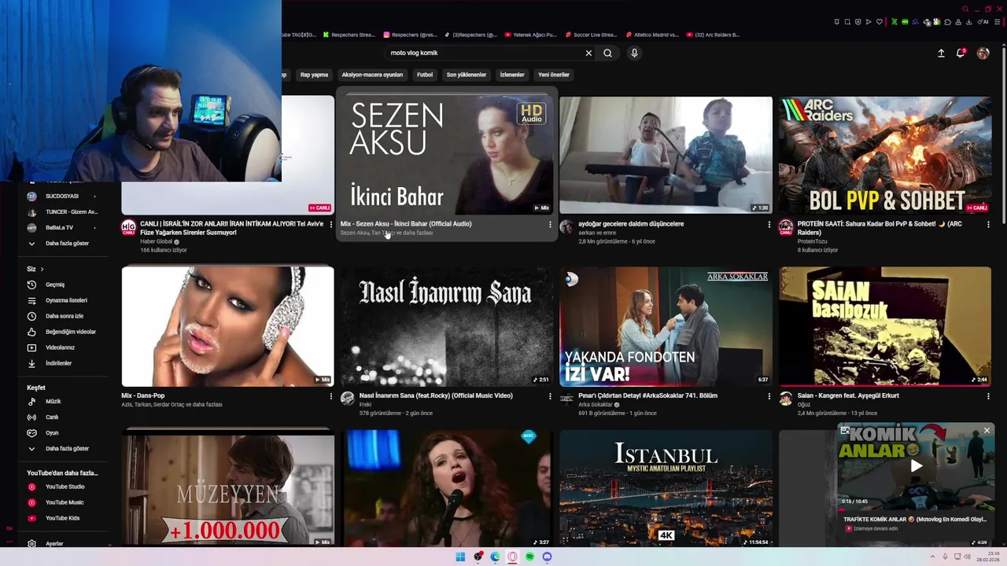Expand the Siz section chevron

pyautogui.click(x=42, y=269)
